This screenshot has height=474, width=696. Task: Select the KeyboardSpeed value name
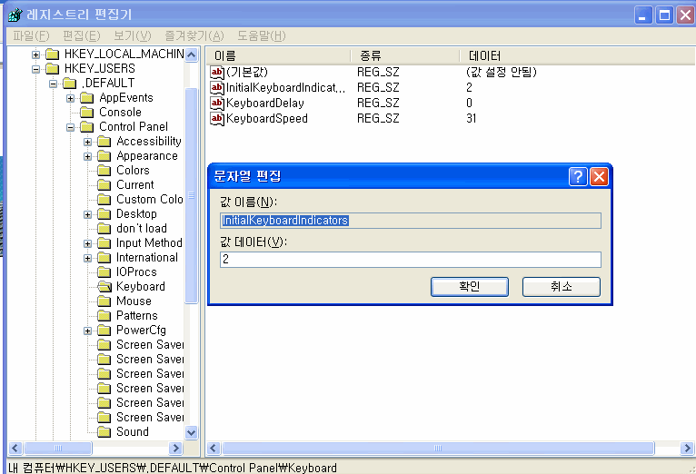[x=267, y=119]
